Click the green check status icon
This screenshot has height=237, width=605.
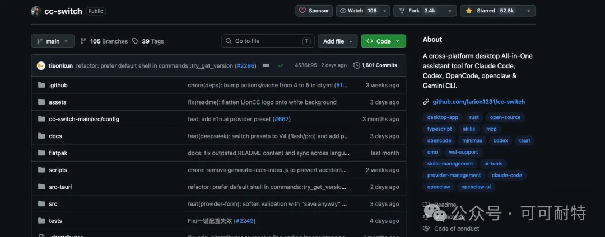pos(281,65)
